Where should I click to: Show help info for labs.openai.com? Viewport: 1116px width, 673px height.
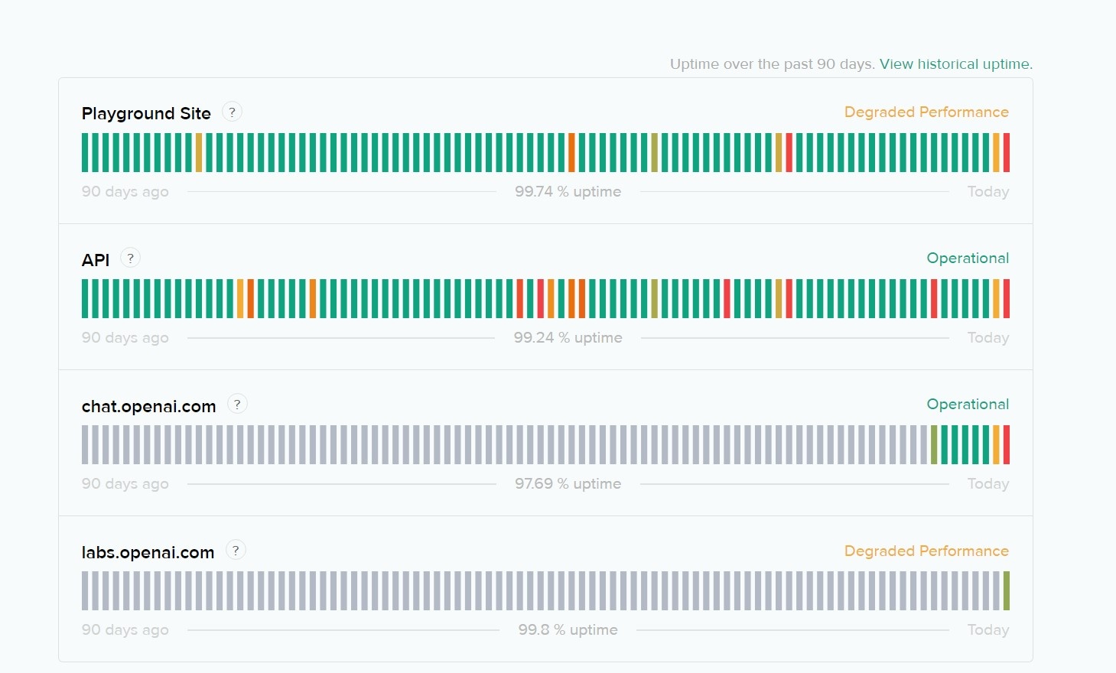click(236, 551)
